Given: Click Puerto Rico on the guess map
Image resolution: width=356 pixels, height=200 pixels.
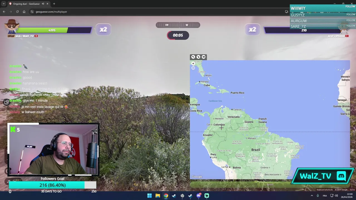Looking at the screenshot, I should [x=237, y=93].
